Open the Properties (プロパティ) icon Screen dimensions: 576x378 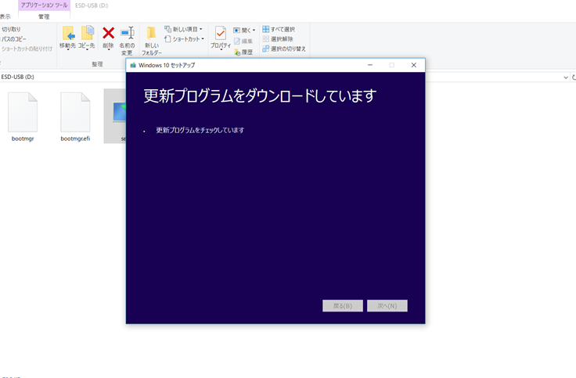coord(221,38)
